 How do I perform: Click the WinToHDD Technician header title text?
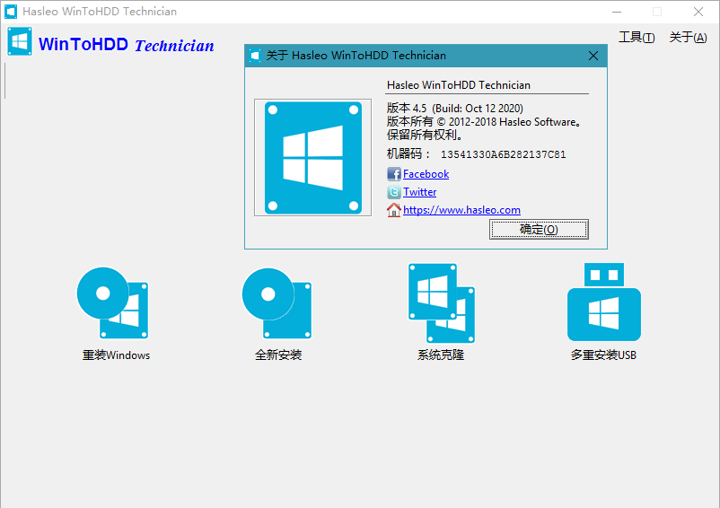(x=127, y=45)
